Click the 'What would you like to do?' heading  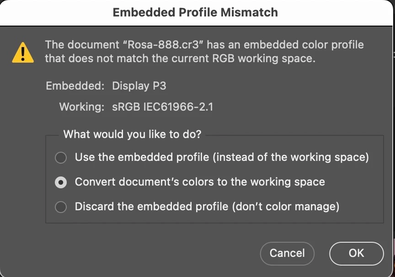132,134
